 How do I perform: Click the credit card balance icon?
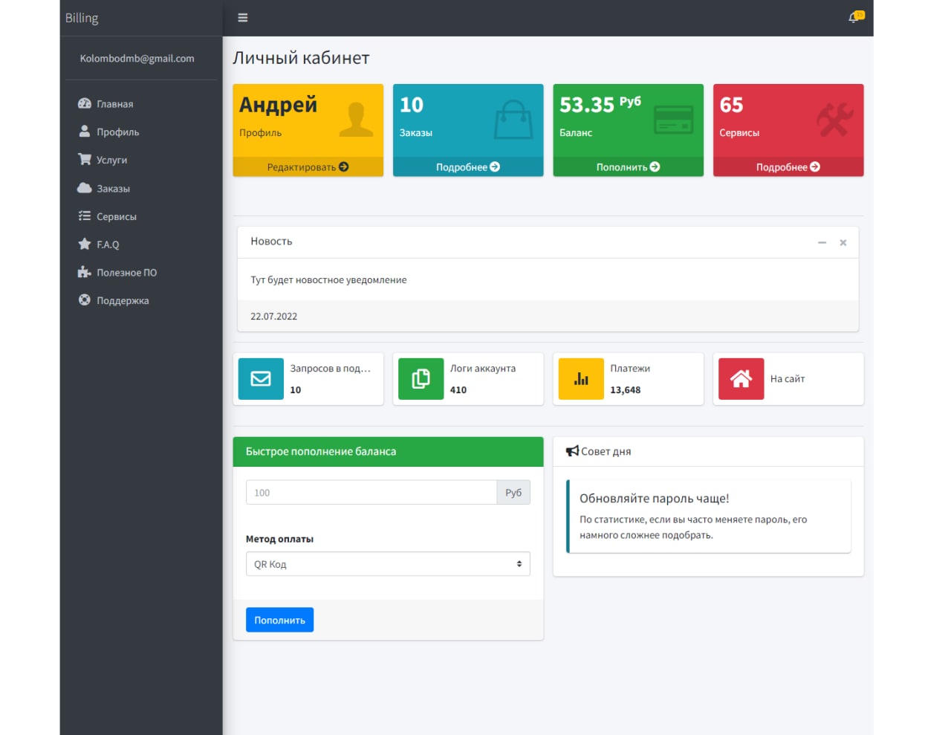pyautogui.click(x=673, y=120)
